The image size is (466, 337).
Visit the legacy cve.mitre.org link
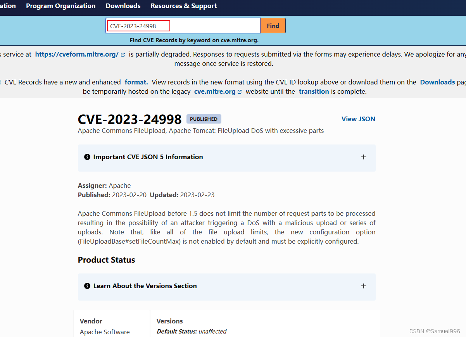tap(215, 91)
